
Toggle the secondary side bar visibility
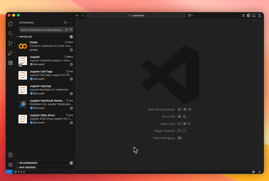pyautogui.click(x=259, y=15)
